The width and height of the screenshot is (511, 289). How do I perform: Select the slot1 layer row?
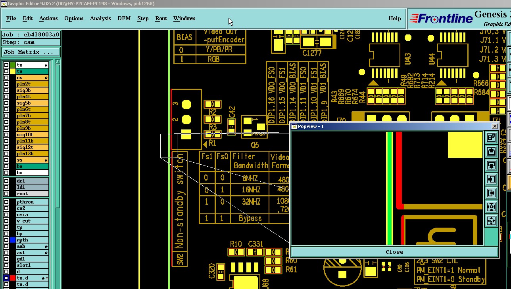pos(32,265)
